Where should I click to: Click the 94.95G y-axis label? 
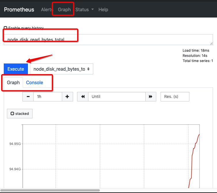click(15, 144)
